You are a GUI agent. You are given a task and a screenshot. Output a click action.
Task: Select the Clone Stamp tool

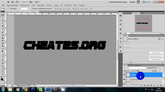point(3,38)
